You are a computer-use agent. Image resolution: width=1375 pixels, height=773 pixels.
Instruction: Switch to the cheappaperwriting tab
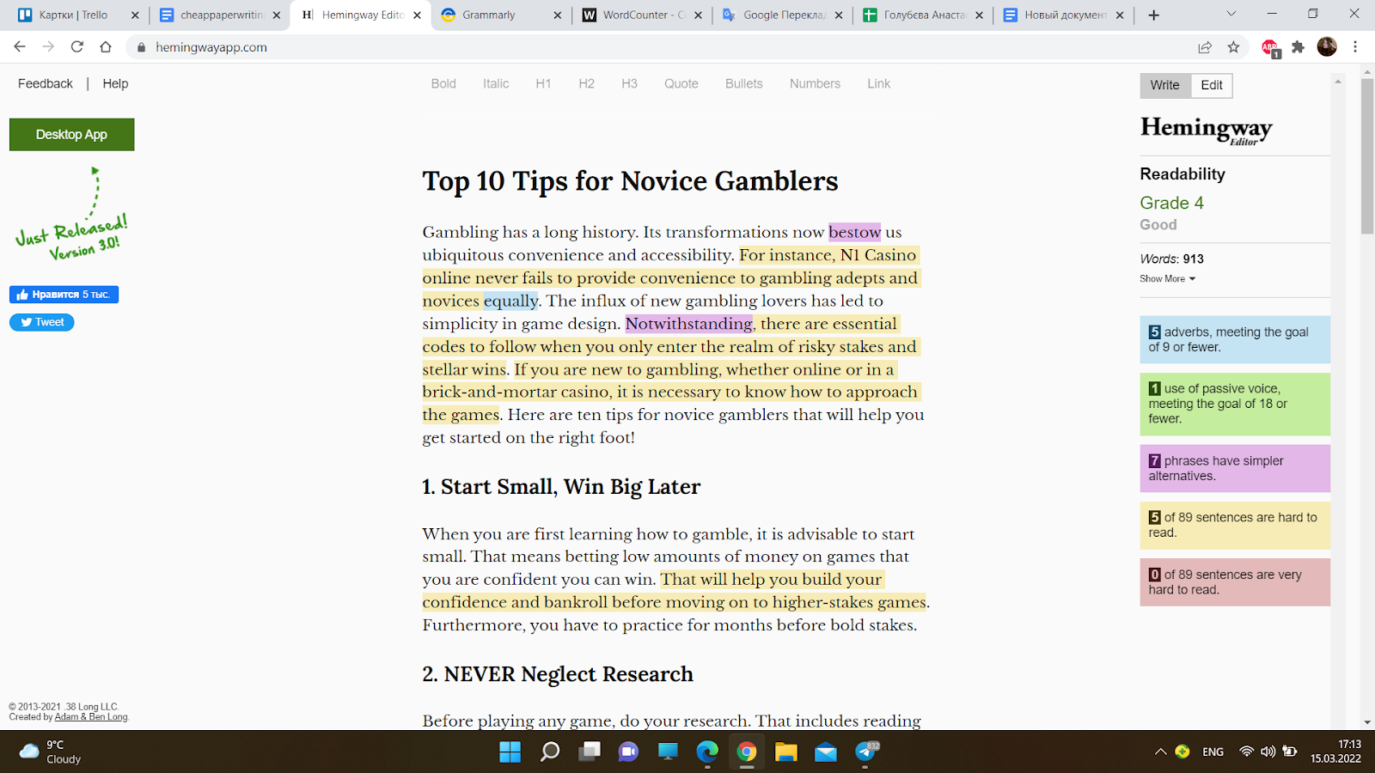221,15
